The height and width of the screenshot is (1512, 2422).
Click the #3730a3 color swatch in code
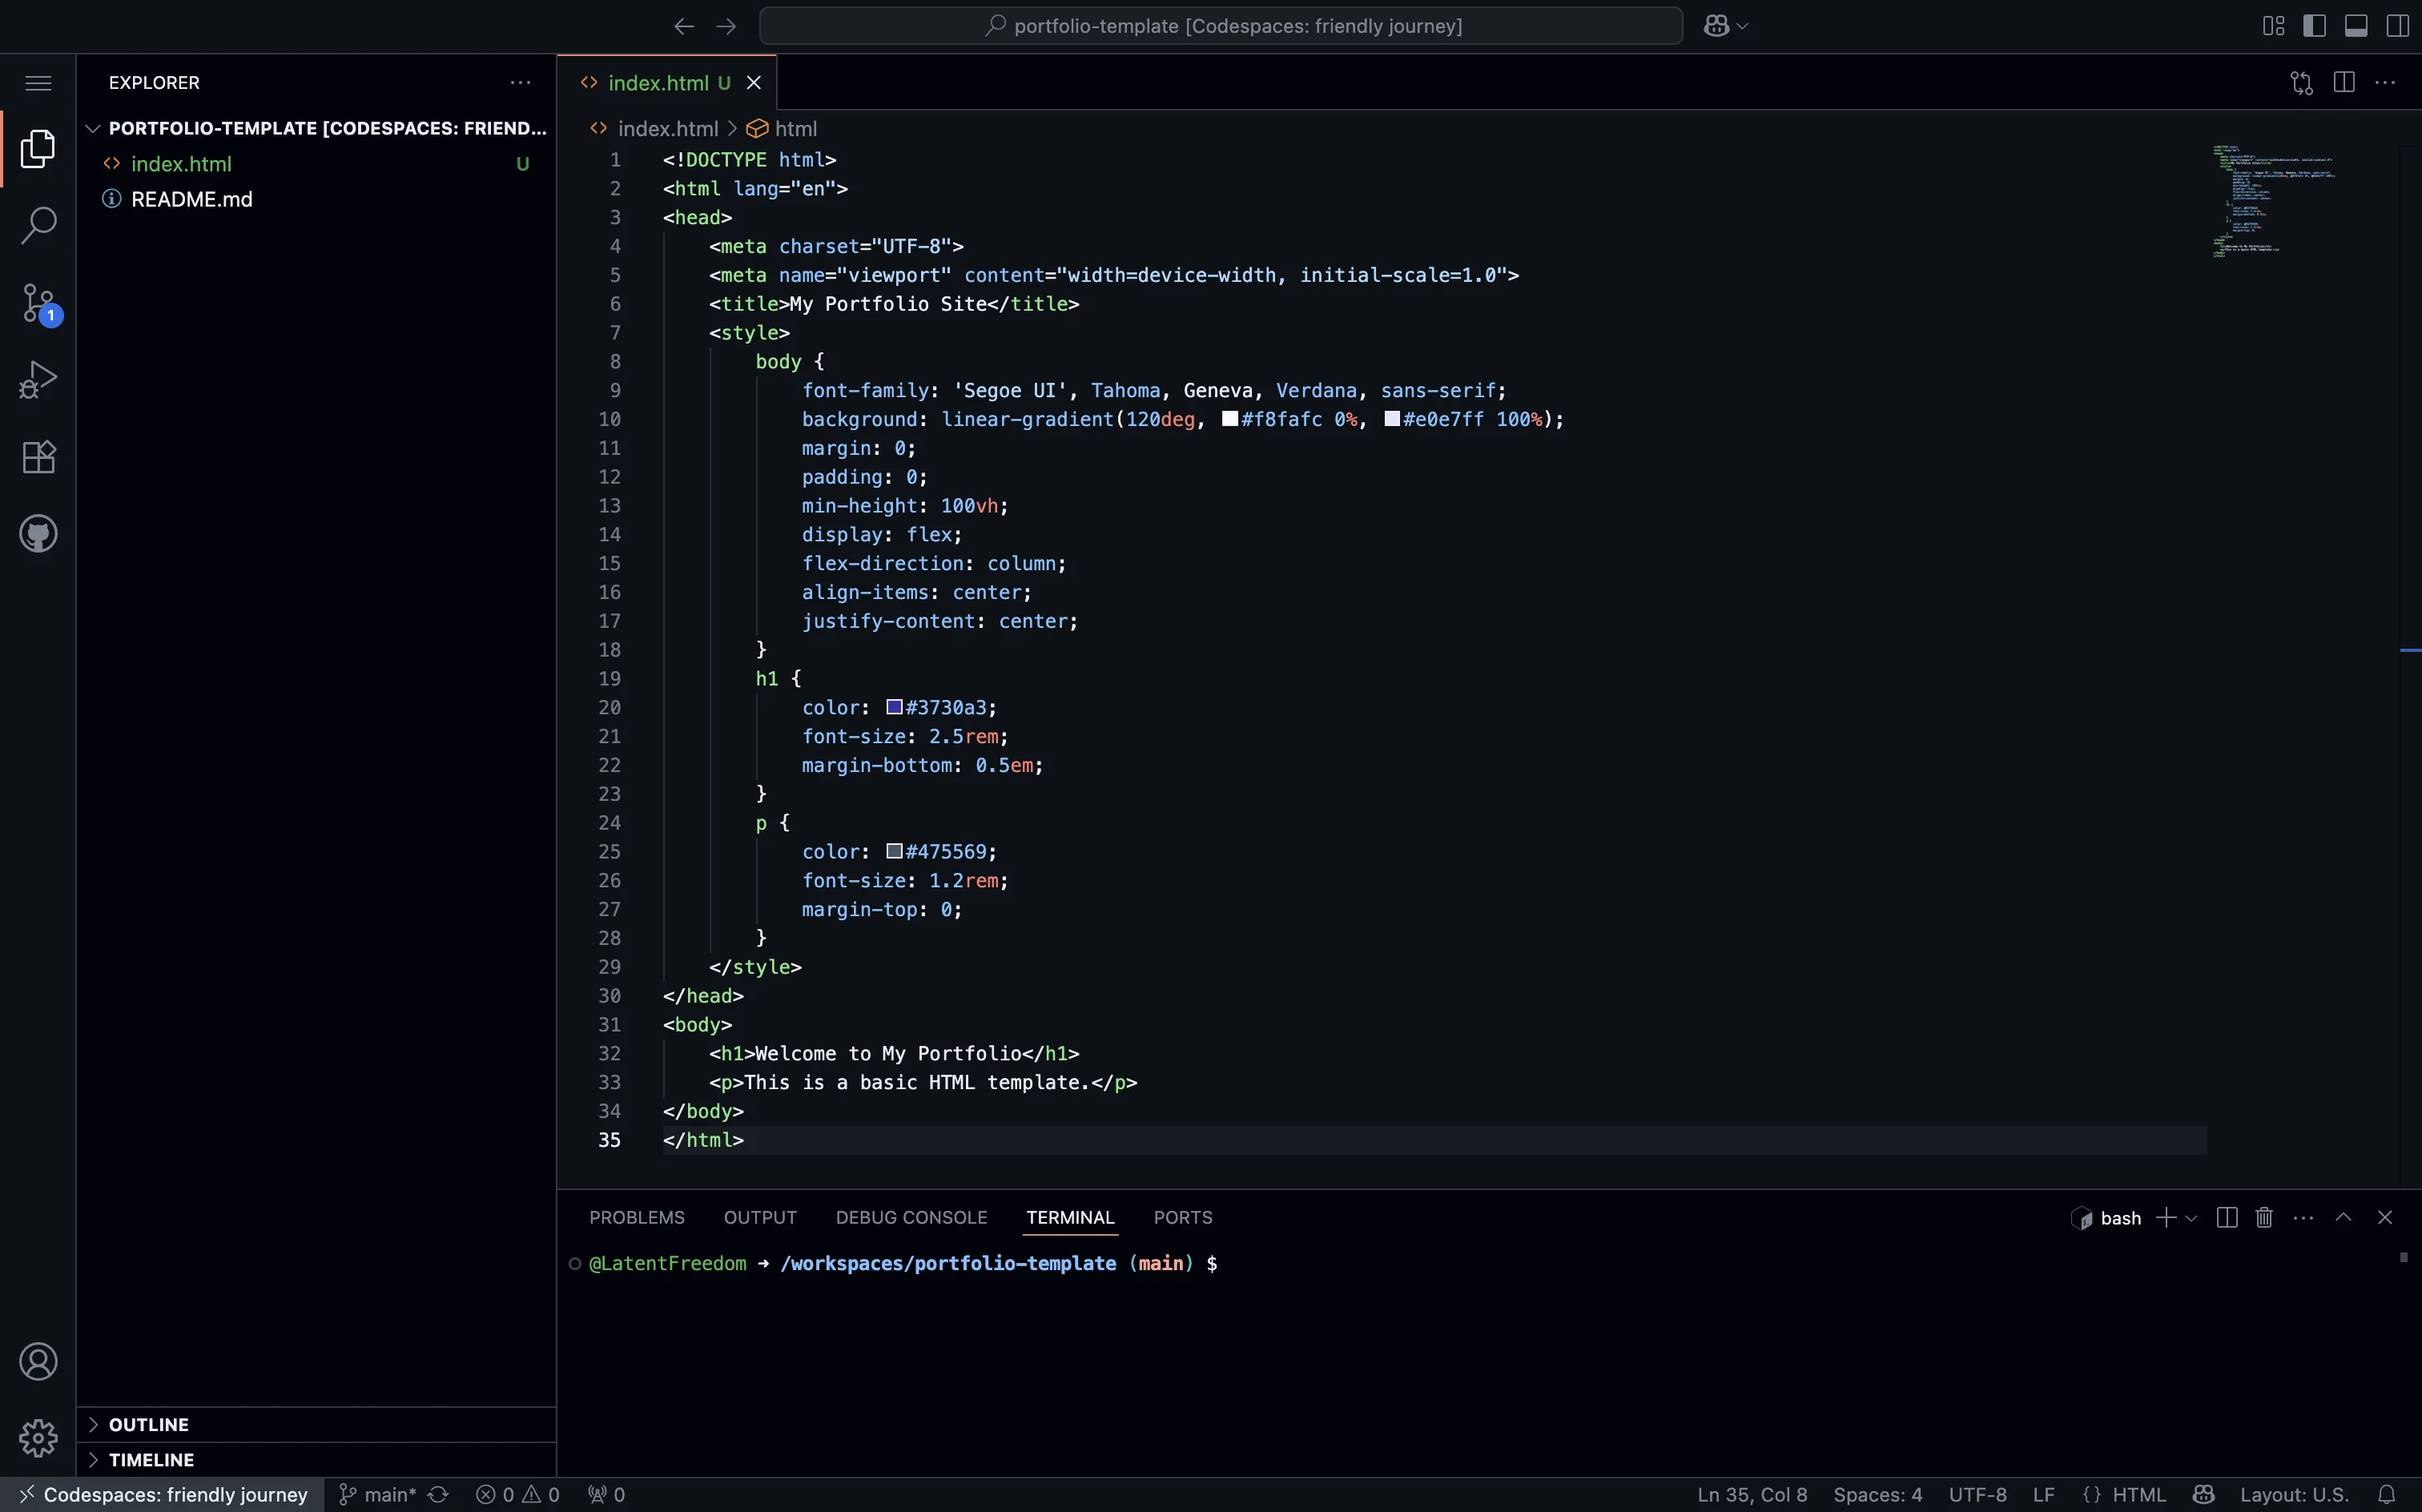[893, 707]
